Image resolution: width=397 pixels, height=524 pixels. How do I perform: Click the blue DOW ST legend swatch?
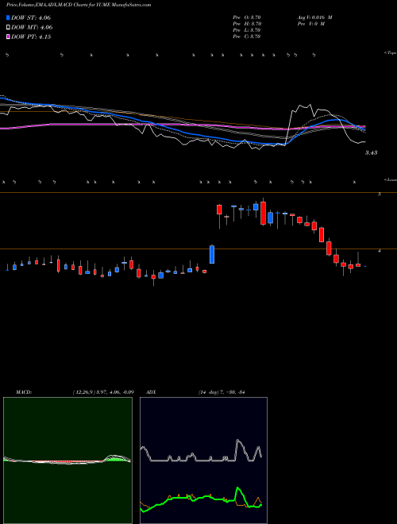[x=9, y=17]
